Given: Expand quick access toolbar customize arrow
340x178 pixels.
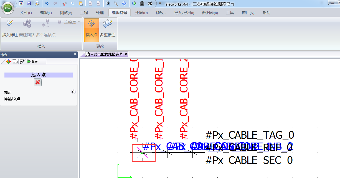Looking at the screenshot, I should [x=160, y=4].
